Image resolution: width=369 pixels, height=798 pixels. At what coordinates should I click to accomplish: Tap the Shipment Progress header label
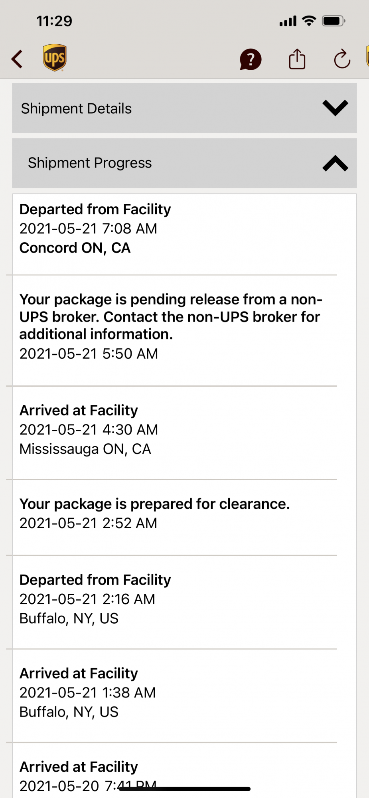[90, 163]
